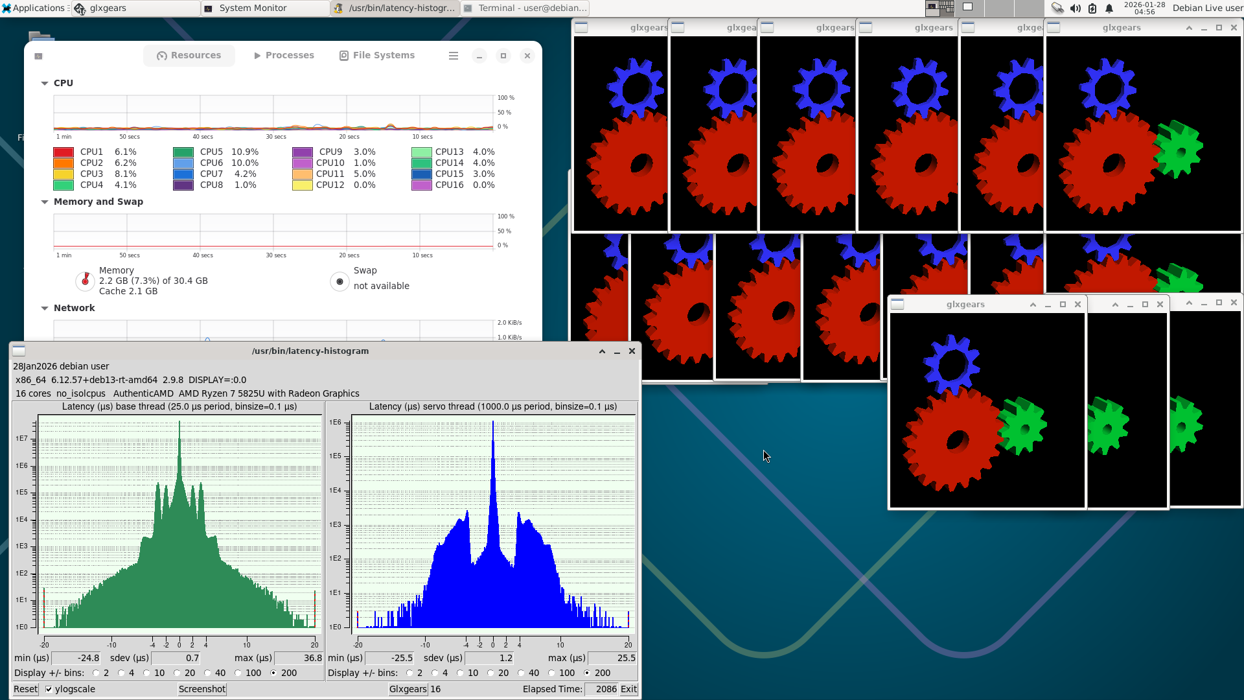The height and width of the screenshot is (700, 1244).
Task: Collapse the Network section
Action: [x=45, y=308]
